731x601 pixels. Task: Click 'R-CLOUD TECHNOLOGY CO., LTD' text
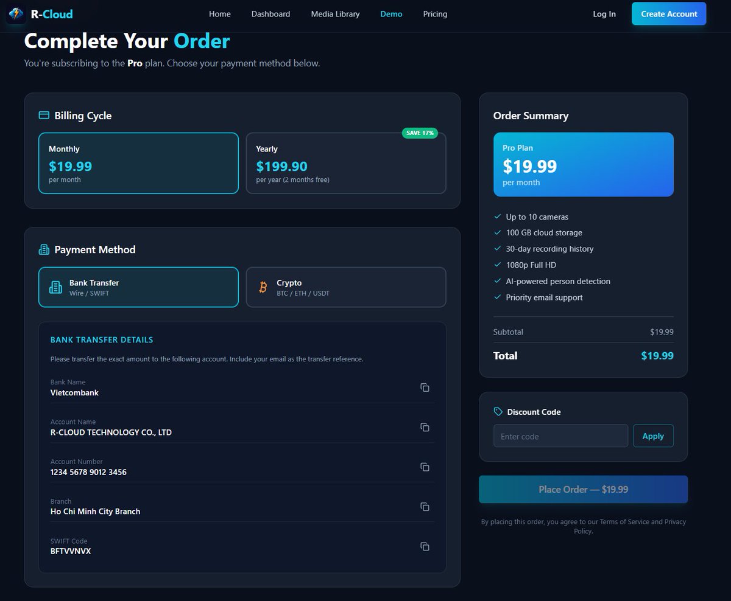click(x=111, y=433)
